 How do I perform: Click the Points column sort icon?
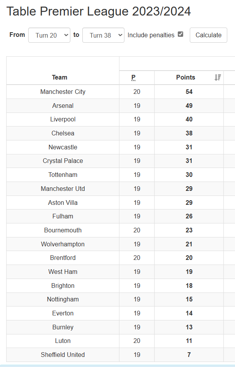click(218, 78)
